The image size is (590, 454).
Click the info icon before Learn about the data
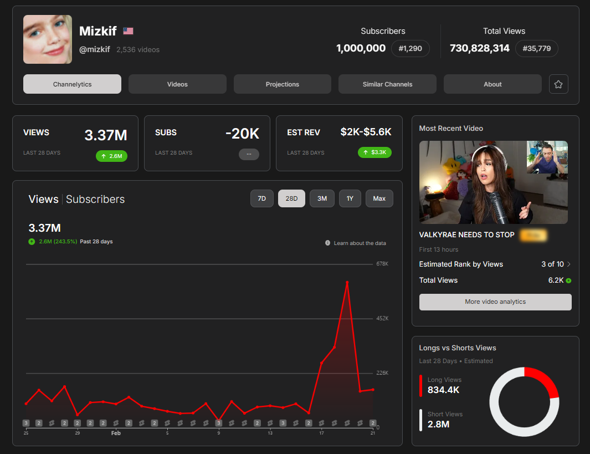327,243
